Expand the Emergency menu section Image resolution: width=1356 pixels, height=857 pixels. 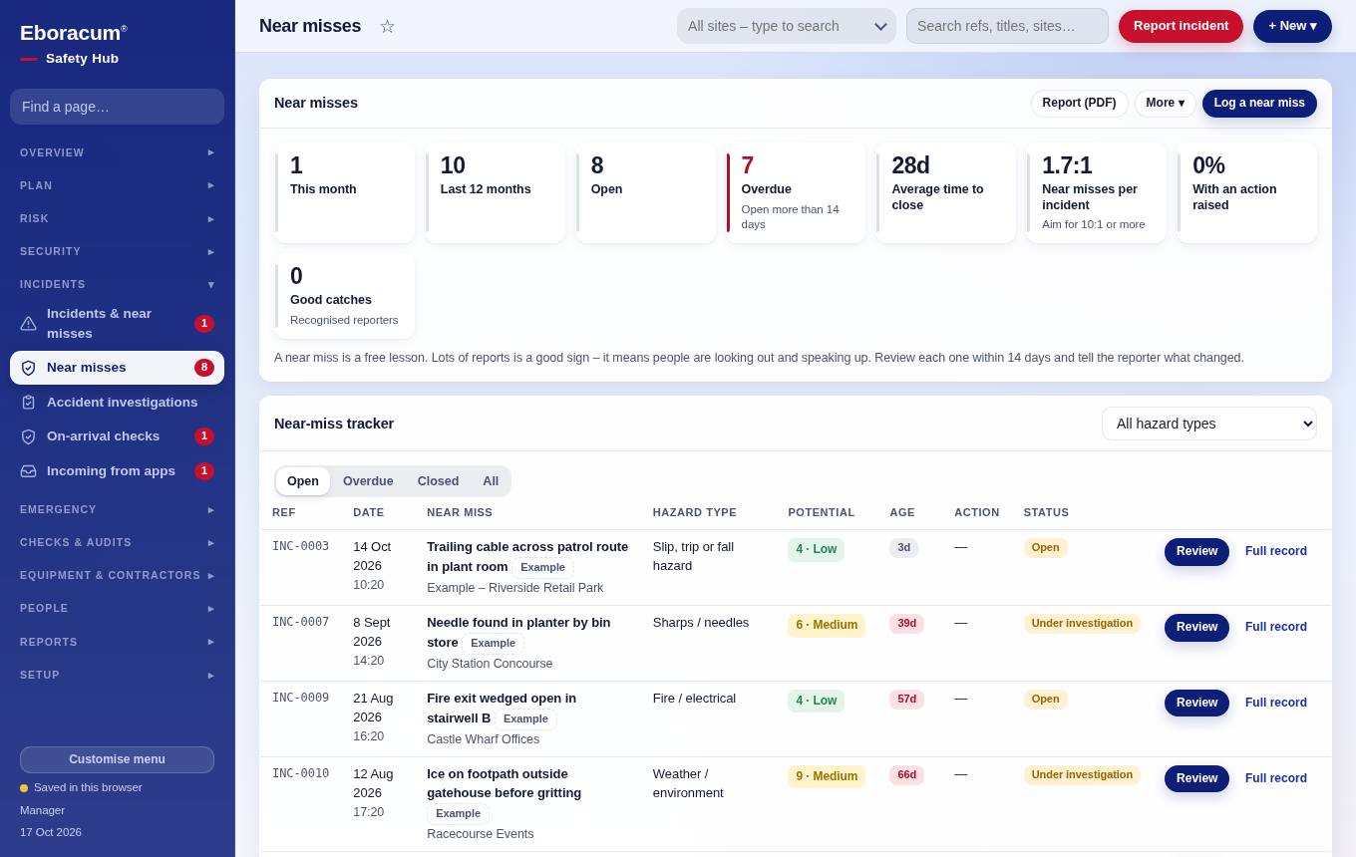(117, 509)
